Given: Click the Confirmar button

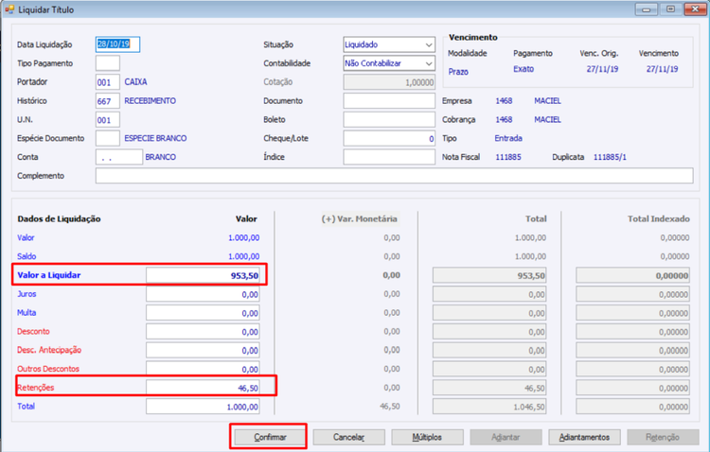Looking at the screenshot, I should pos(270,437).
